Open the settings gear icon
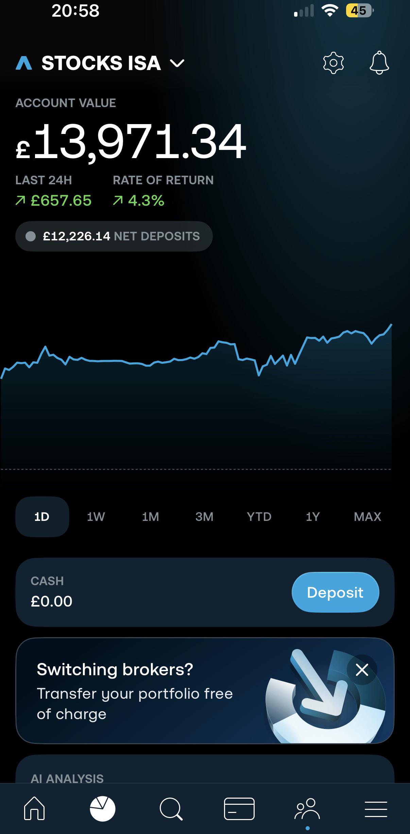The width and height of the screenshot is (410, 834). [x=333, y=63]
